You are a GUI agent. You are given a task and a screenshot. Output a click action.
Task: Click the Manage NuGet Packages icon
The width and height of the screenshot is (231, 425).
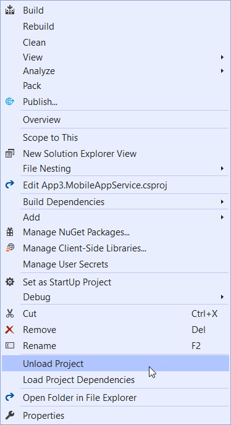(x=10, y=232)
